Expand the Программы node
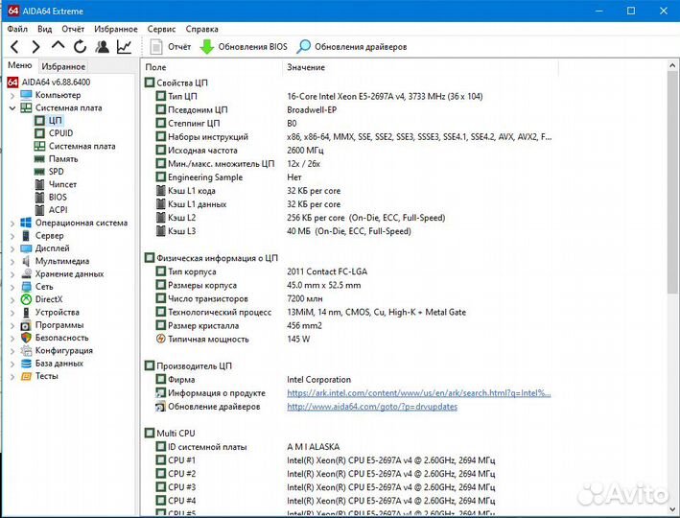The width and height of the screenshot is (680, 518). pos(12,325)
